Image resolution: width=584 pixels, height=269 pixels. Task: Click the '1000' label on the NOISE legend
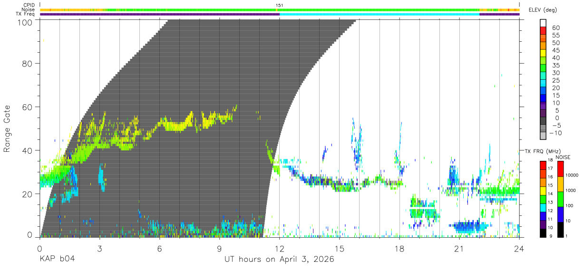click(x=571, y=190)
